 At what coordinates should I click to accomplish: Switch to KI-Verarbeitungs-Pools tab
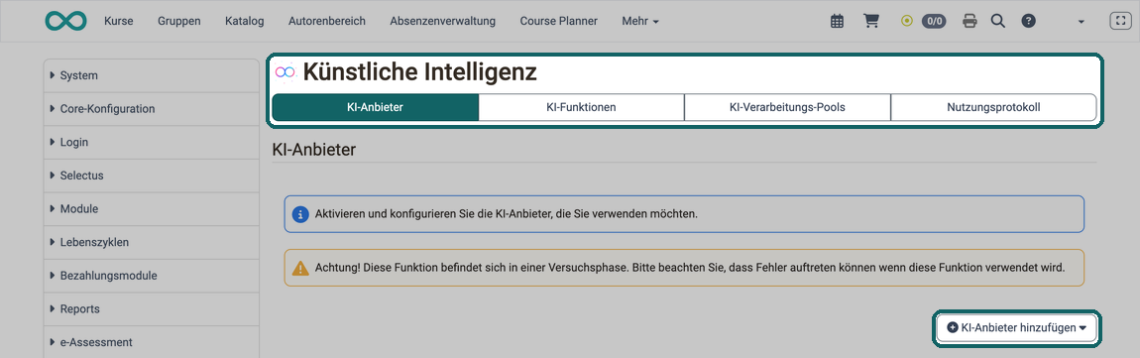787,107
